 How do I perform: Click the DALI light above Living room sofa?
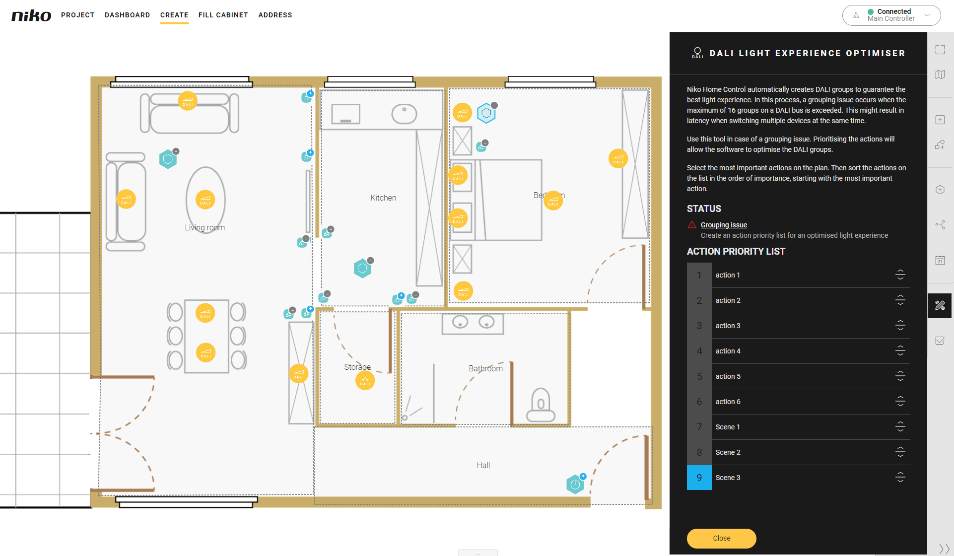pyautogui.click(x=188, y=101)
